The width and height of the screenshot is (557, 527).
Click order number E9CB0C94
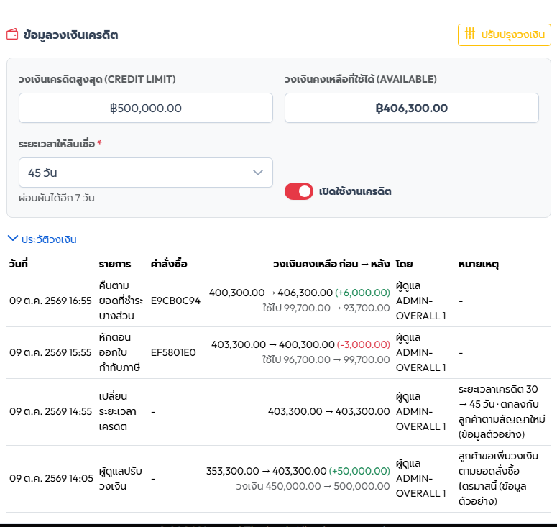coord(175,301)
